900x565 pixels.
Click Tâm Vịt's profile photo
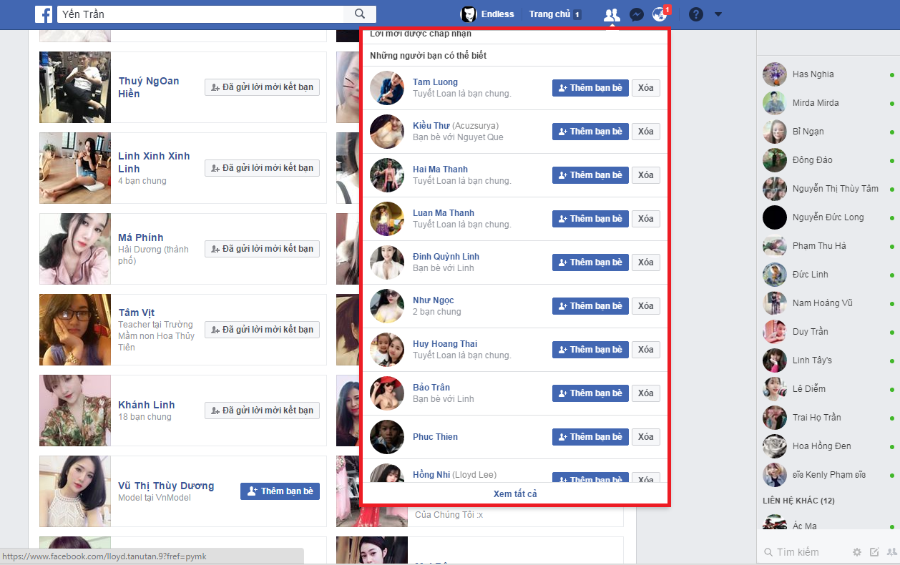point(75,330)
